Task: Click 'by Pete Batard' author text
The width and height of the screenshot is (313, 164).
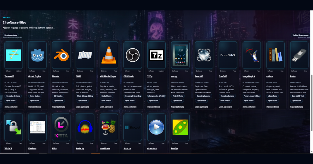Action: [296, 82]
